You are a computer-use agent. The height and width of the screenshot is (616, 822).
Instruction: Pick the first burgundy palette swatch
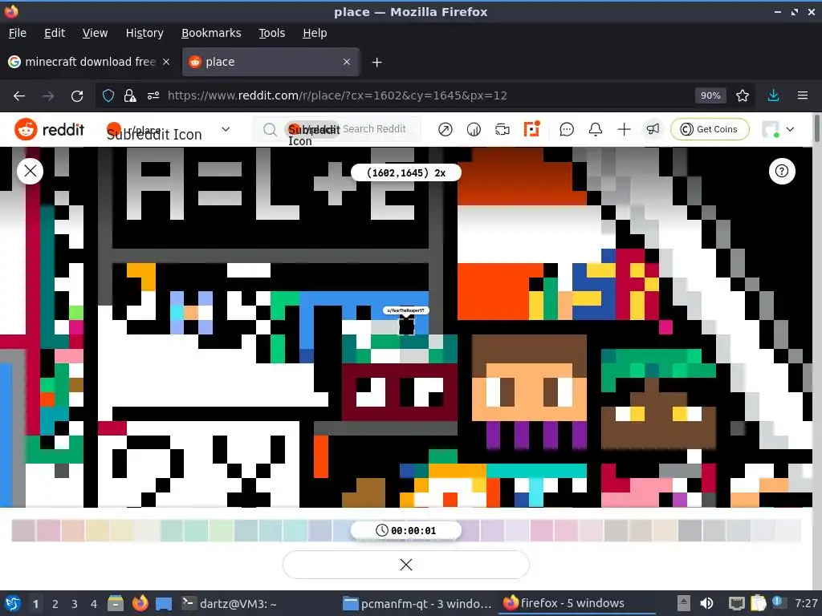(x=23, y=531)
